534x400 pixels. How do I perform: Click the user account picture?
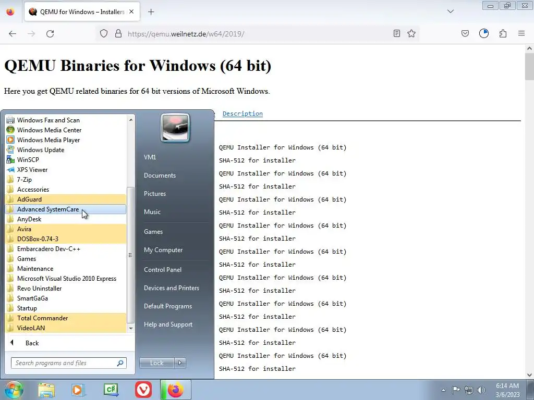pos(175,128)
